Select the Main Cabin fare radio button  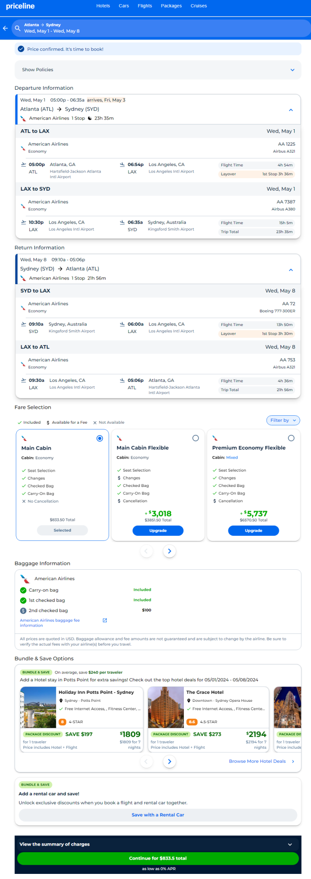tap(99, 438)
